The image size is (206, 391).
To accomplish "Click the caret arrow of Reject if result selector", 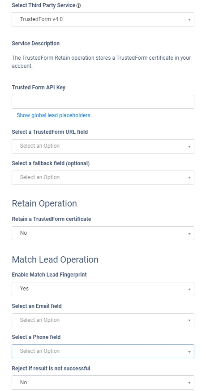I will click(x=189, y=383).
